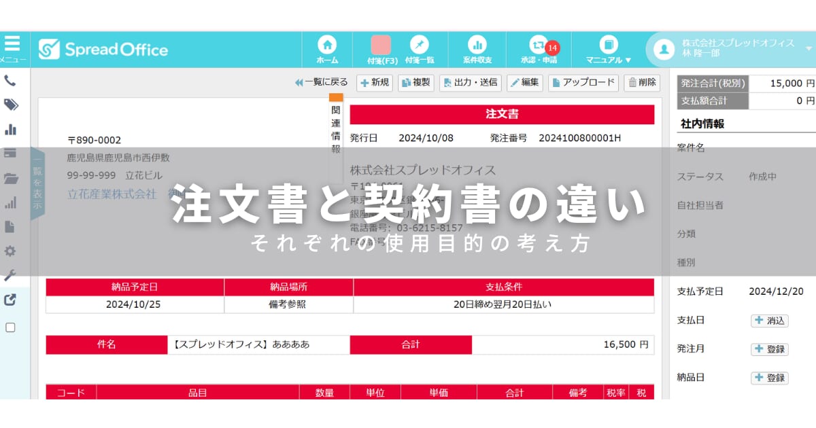Click the credit card icon in sidebar

click(10, 153)
